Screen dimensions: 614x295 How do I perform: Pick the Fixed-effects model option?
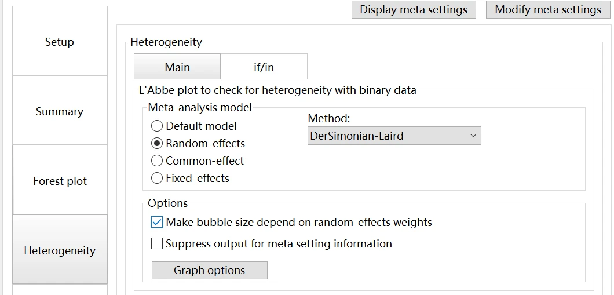157,178
